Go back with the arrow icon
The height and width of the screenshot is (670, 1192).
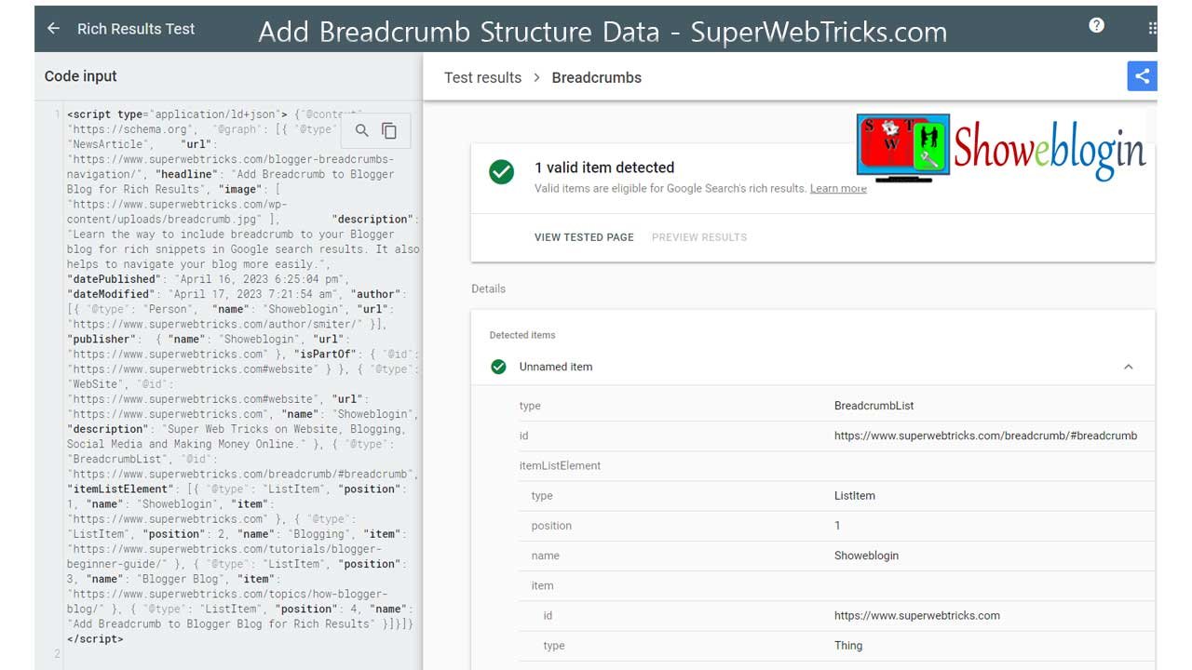click(53, 28)
